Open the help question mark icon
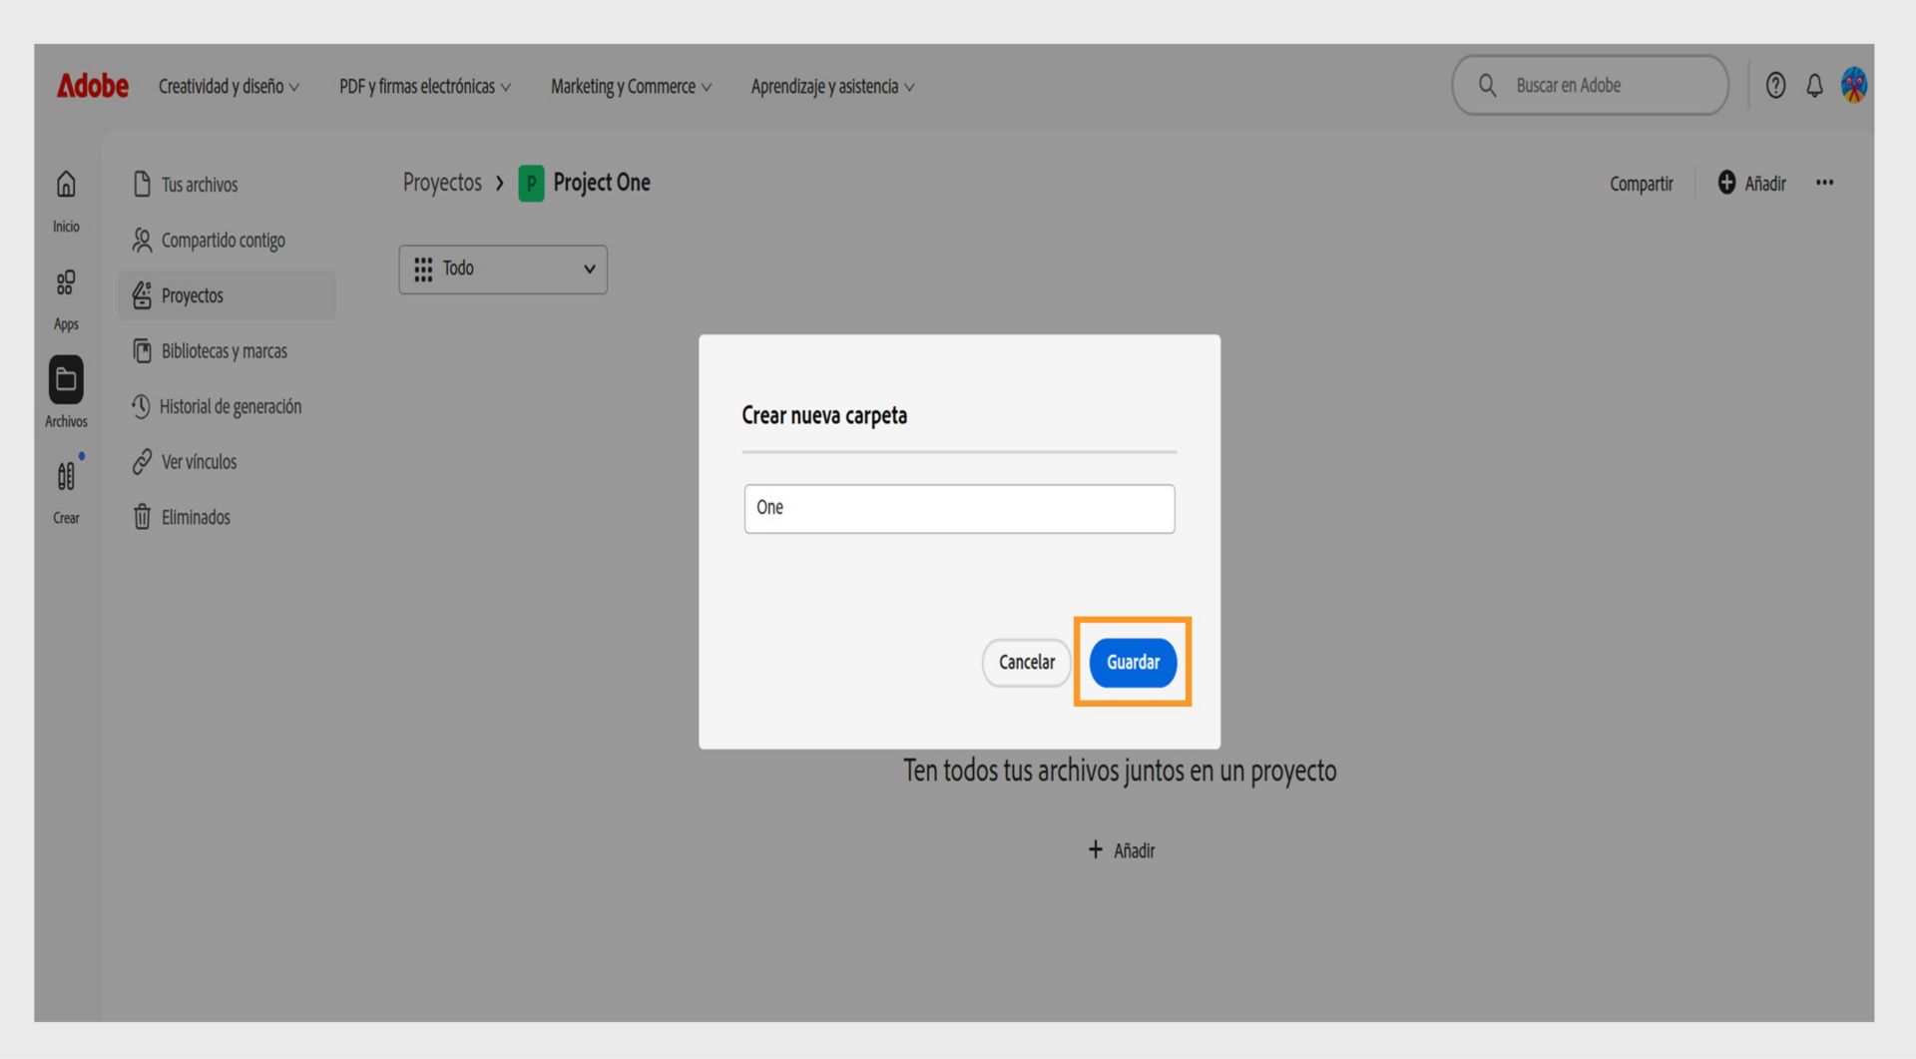The width and height of the screenshot is (1916, 1059). pyautogui.click(x=1775, y=86)
